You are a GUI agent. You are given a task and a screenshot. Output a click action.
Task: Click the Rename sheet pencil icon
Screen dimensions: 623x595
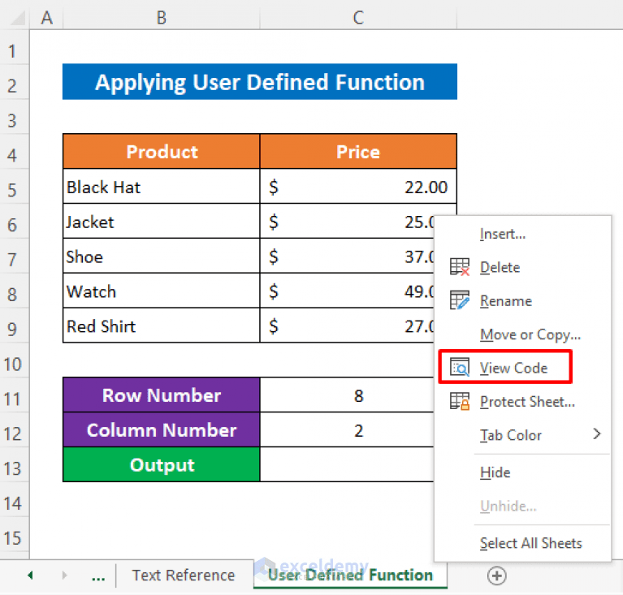click(x=460, y=300)
